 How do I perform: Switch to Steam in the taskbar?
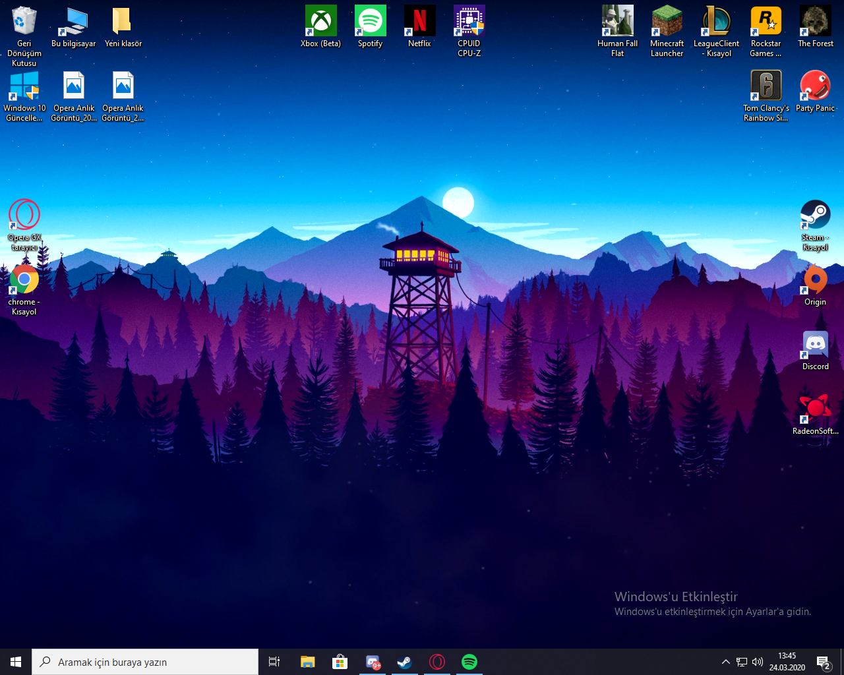[x=405, y=662]
